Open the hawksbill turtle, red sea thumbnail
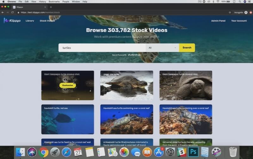 point(68,119)
